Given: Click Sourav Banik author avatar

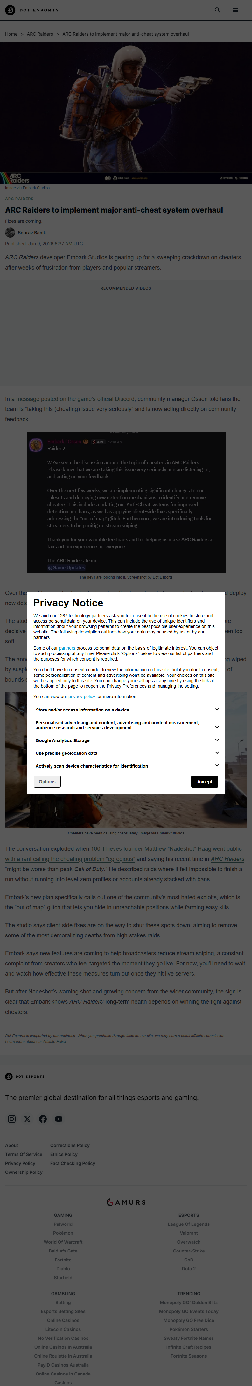Looking at the screenshot, I should coord(10,233).
